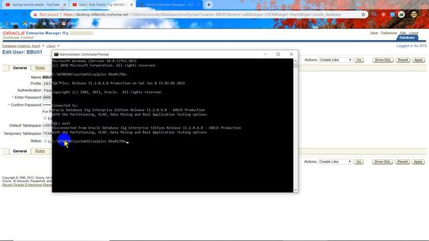Viewport: 429px width, 241px height.
Task: Close the 'startup service oracle - YouTube' tab
Action: [x=65, y=5]
